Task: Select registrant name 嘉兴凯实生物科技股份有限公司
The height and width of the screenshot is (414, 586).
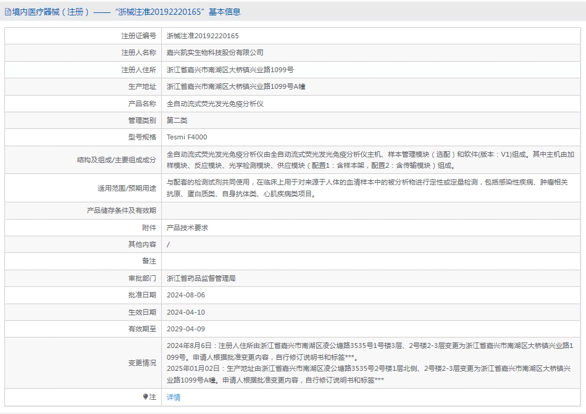Action: click(x=215, y=53)
